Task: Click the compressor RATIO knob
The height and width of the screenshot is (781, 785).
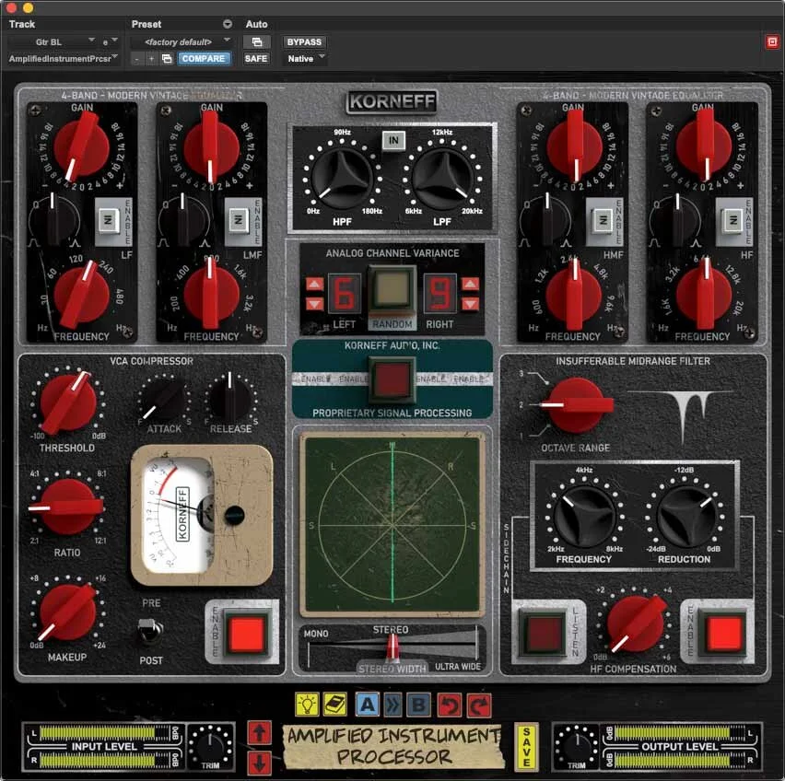Action: pyautogui.click(x=66, y=507)
